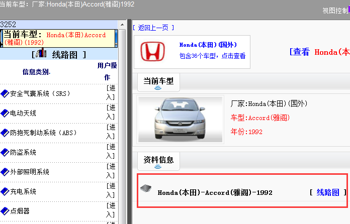
Task: Open [进入] for 电动天线
Action: point(111,113)
